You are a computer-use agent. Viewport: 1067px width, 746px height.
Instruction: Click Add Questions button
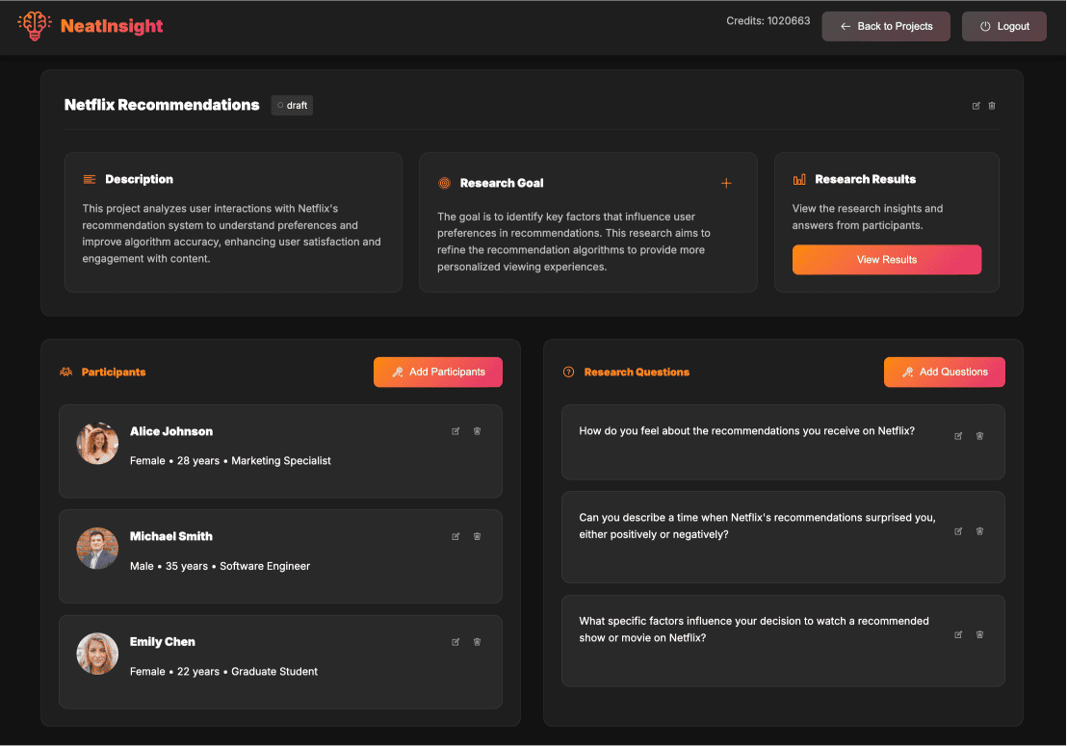[944, 372]
